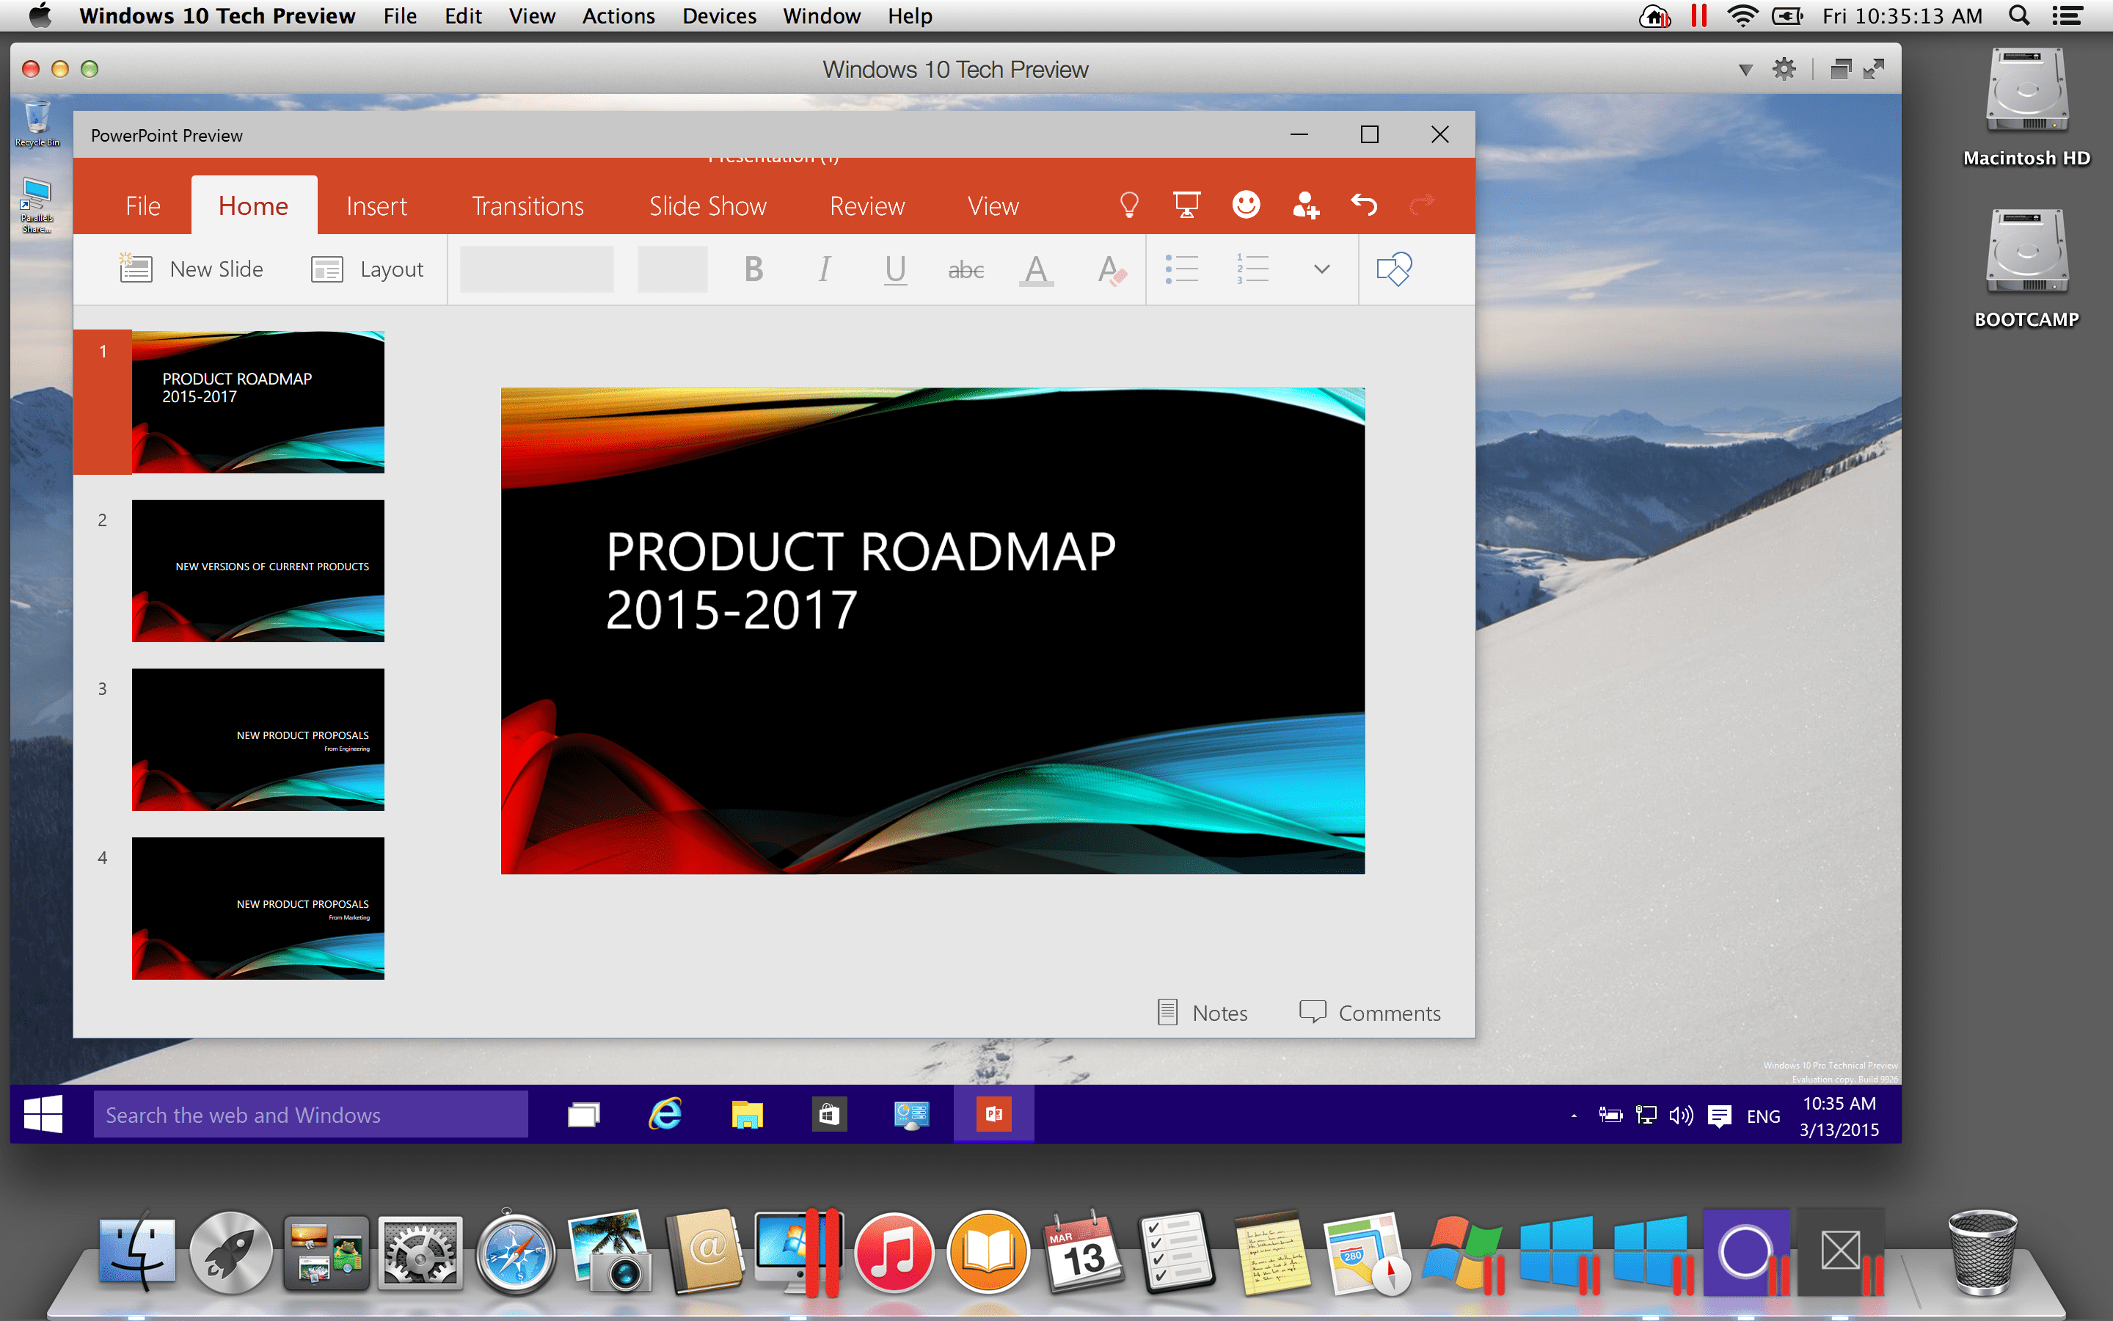Click the Windows Start button

43,1114
